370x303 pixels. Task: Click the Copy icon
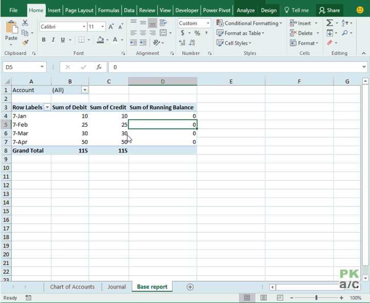25,33
